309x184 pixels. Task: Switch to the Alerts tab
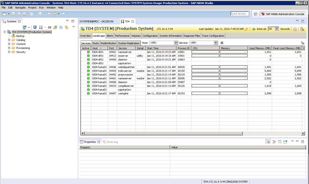tap(110, 36)
